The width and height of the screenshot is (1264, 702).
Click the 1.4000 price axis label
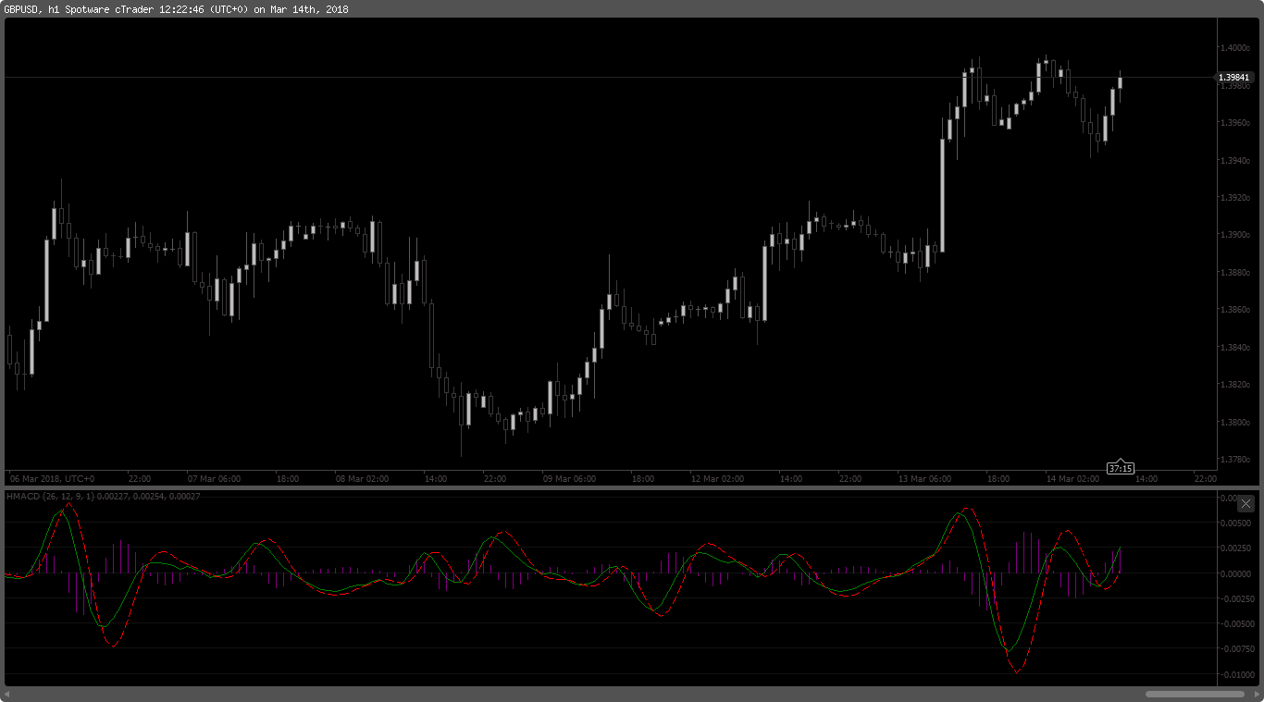1234,47
